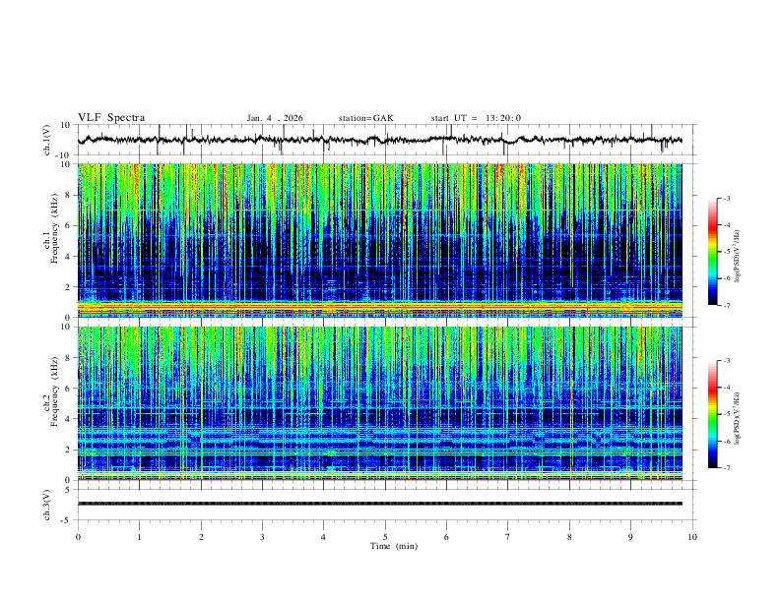Click the log(PSD) label beside ch.2 colorbar
The image size is (780, 602).
(737, 418)
